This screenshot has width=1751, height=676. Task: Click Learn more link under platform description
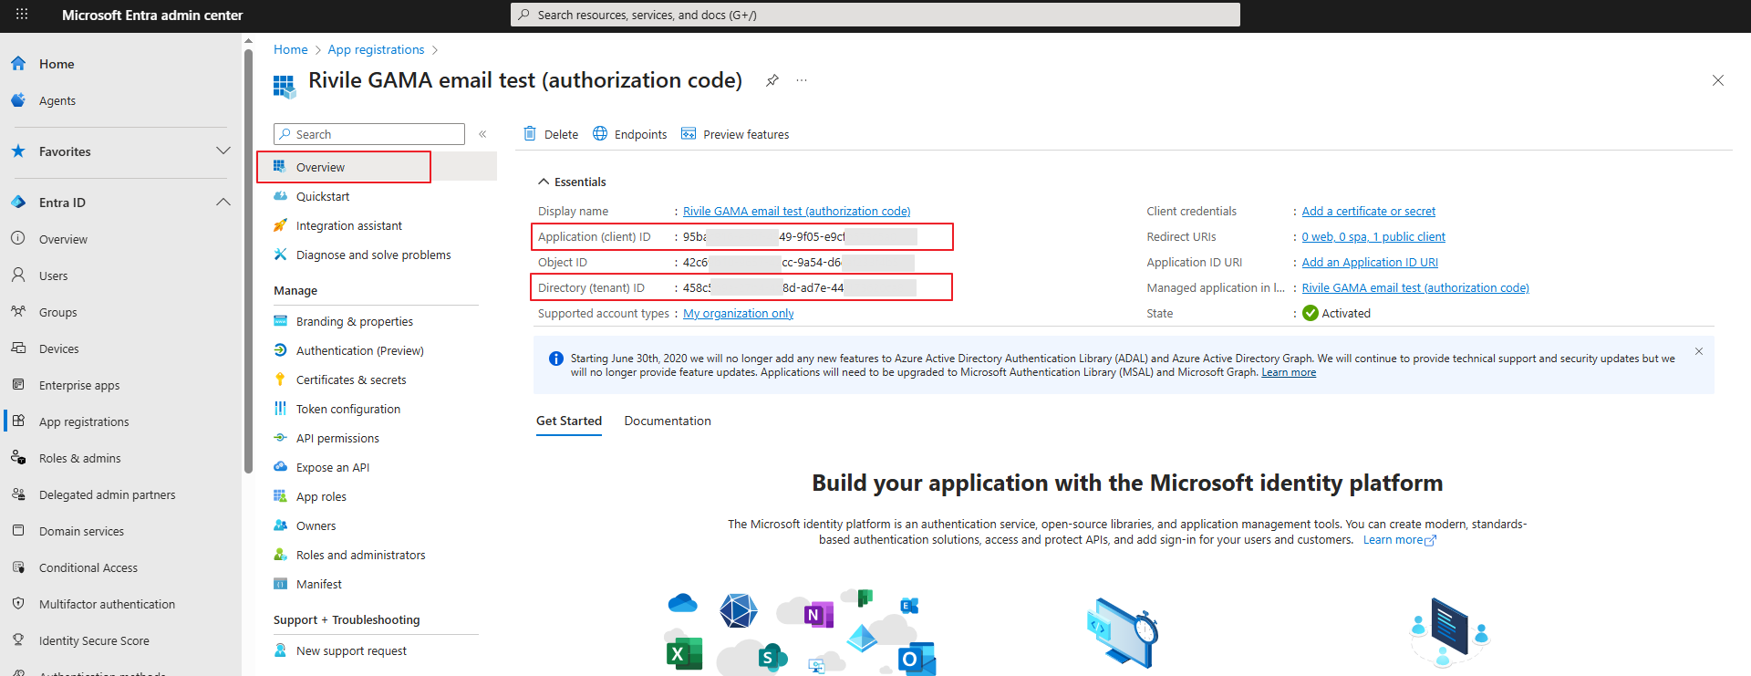click(1399, 540)
